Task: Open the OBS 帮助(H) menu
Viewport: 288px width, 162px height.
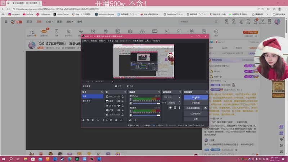Action: click(157, 41)
